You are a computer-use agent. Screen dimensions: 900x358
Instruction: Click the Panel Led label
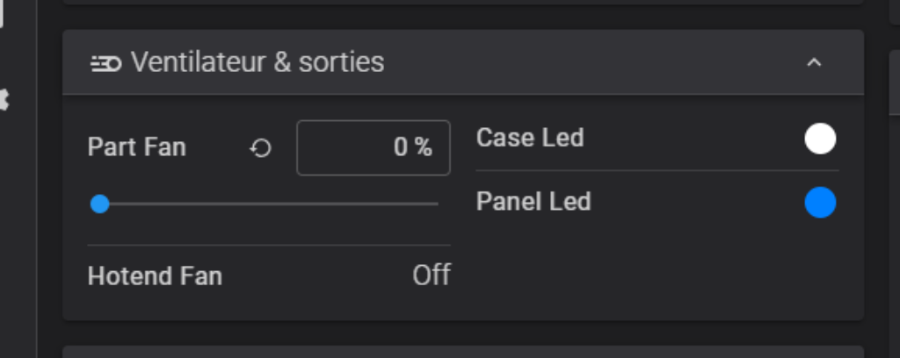pyautogui.click(x=533, y=202)
